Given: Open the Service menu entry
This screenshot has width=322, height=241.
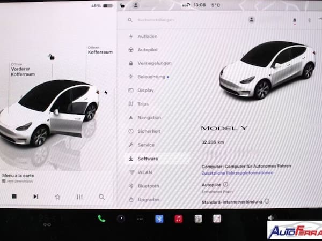Looking at the screenshot, I should (x=142, y=145).
